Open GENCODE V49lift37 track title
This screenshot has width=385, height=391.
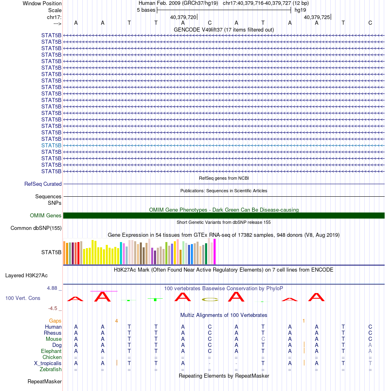(224, 30)
